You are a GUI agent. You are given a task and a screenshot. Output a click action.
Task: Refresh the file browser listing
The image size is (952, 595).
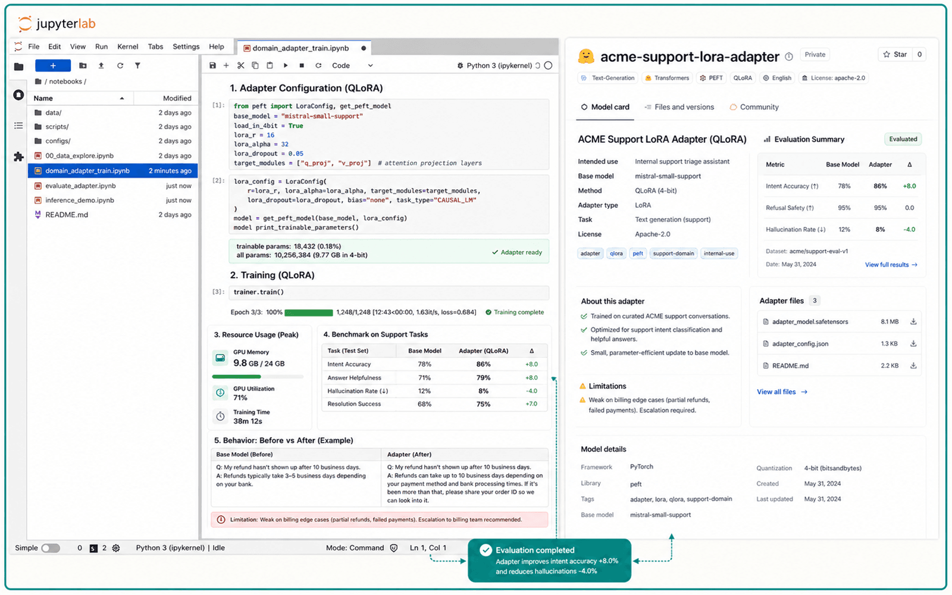pyautogui.click(x=120, y=65)
